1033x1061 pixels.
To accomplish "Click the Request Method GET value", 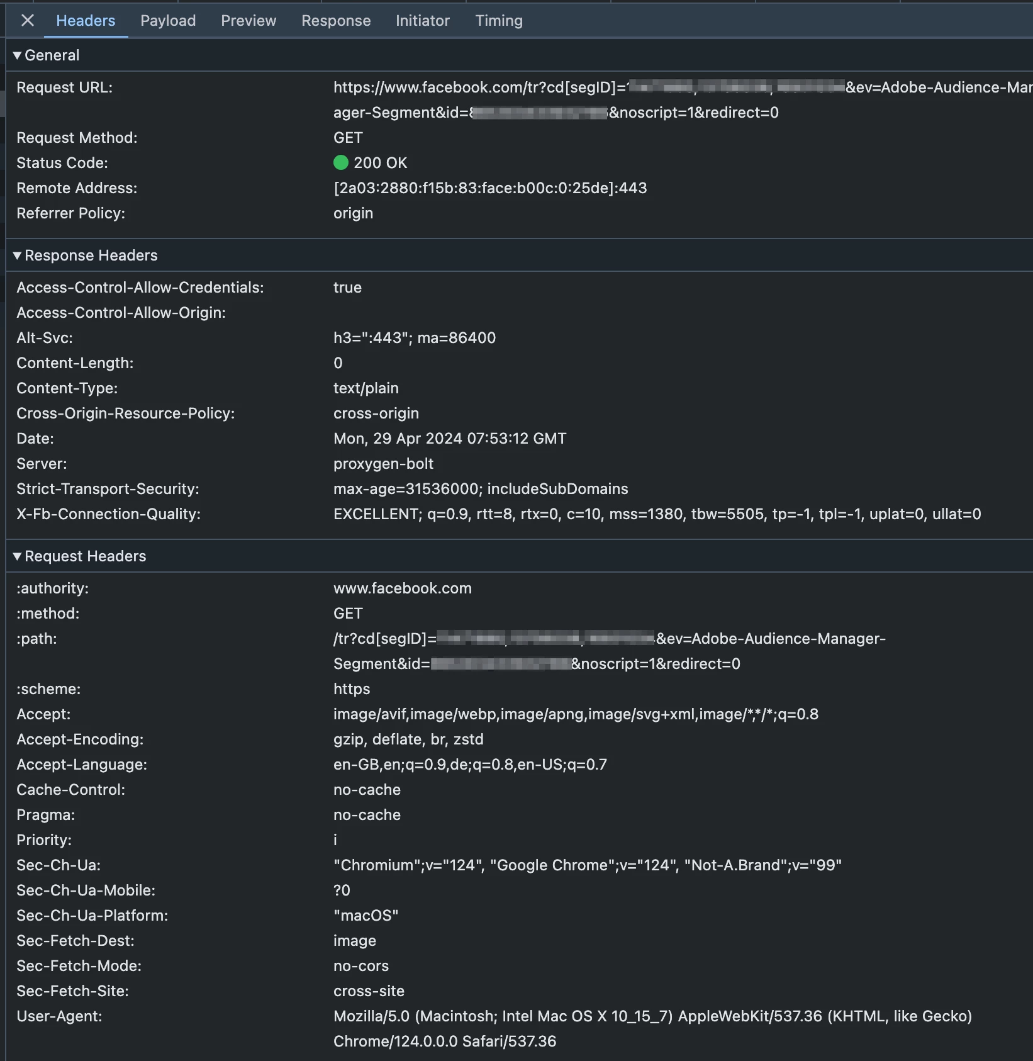I will 348,138.
